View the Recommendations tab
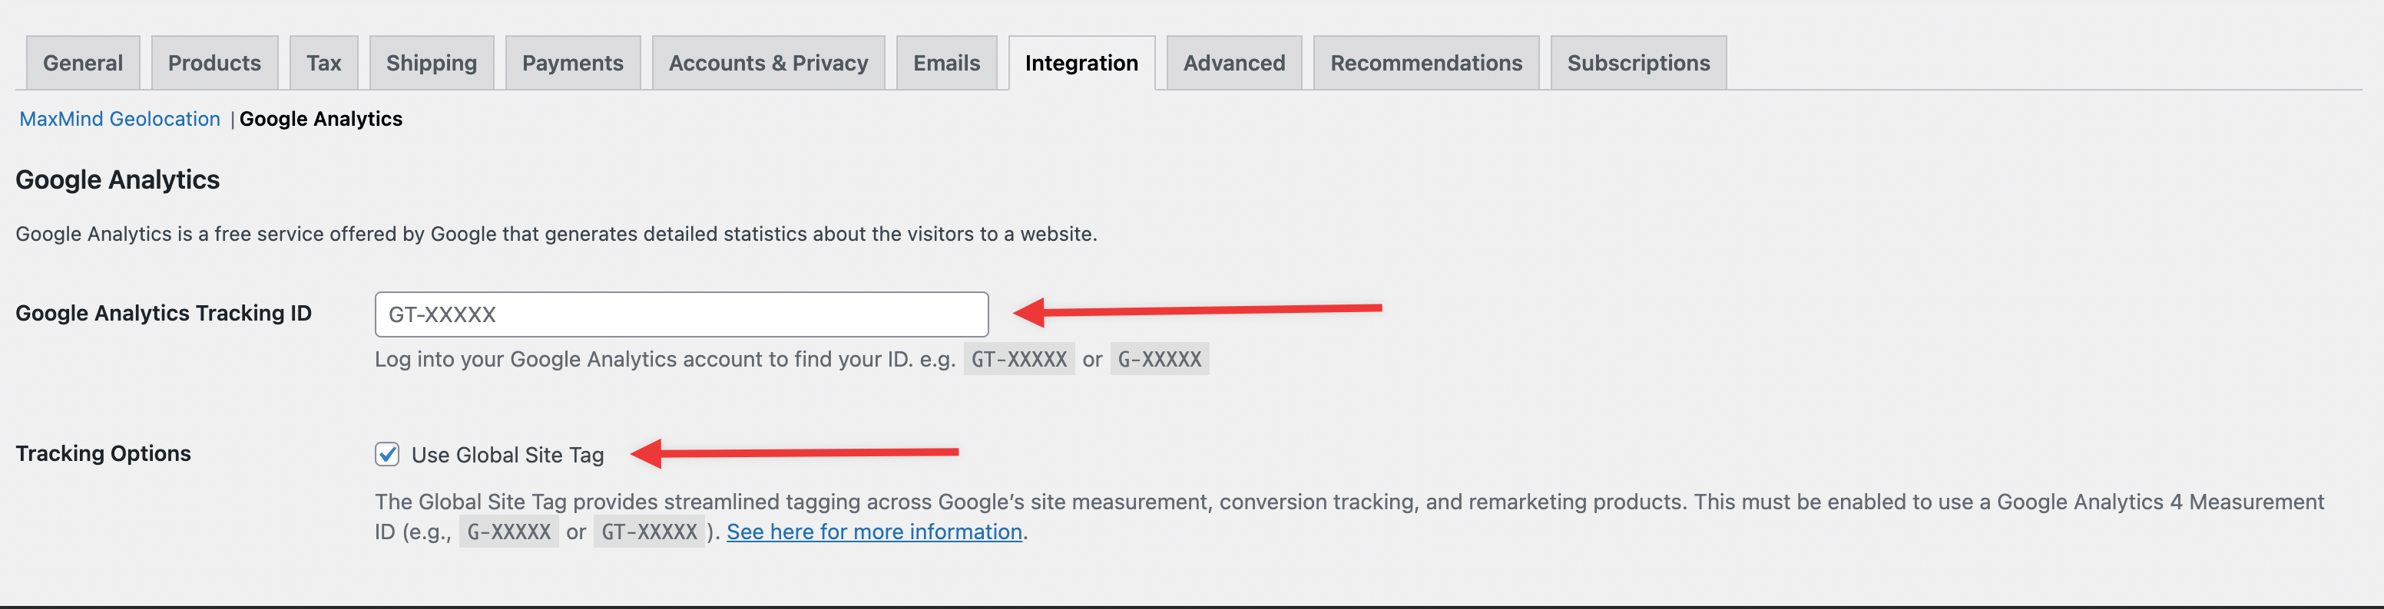 click(1425, 62)
